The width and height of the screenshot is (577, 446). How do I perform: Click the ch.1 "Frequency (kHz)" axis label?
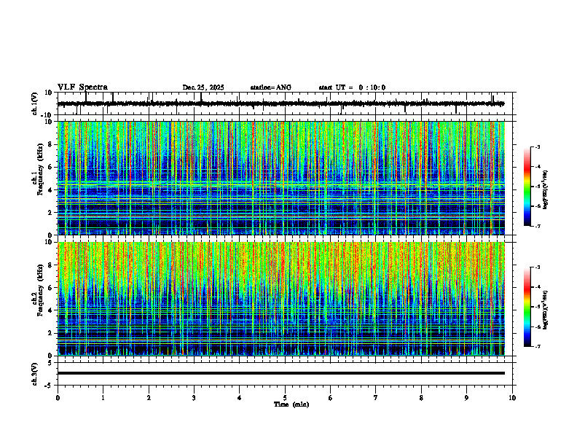40,169
